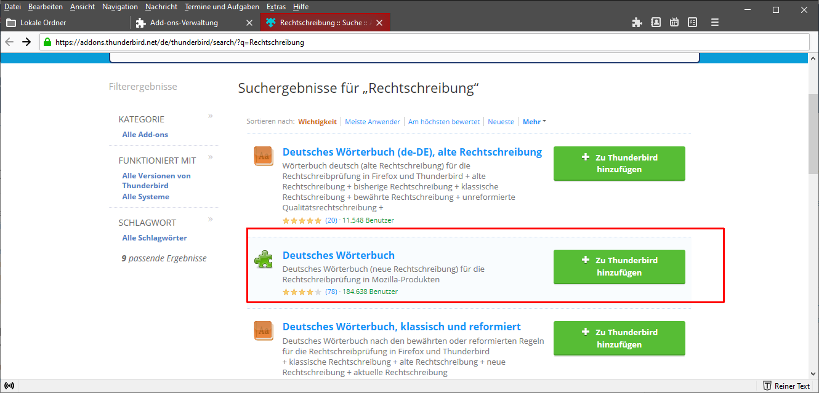This screenshot has width=819, height=393.
Task: Click the Reiner Text status bar icon
Action: point(787,386)
